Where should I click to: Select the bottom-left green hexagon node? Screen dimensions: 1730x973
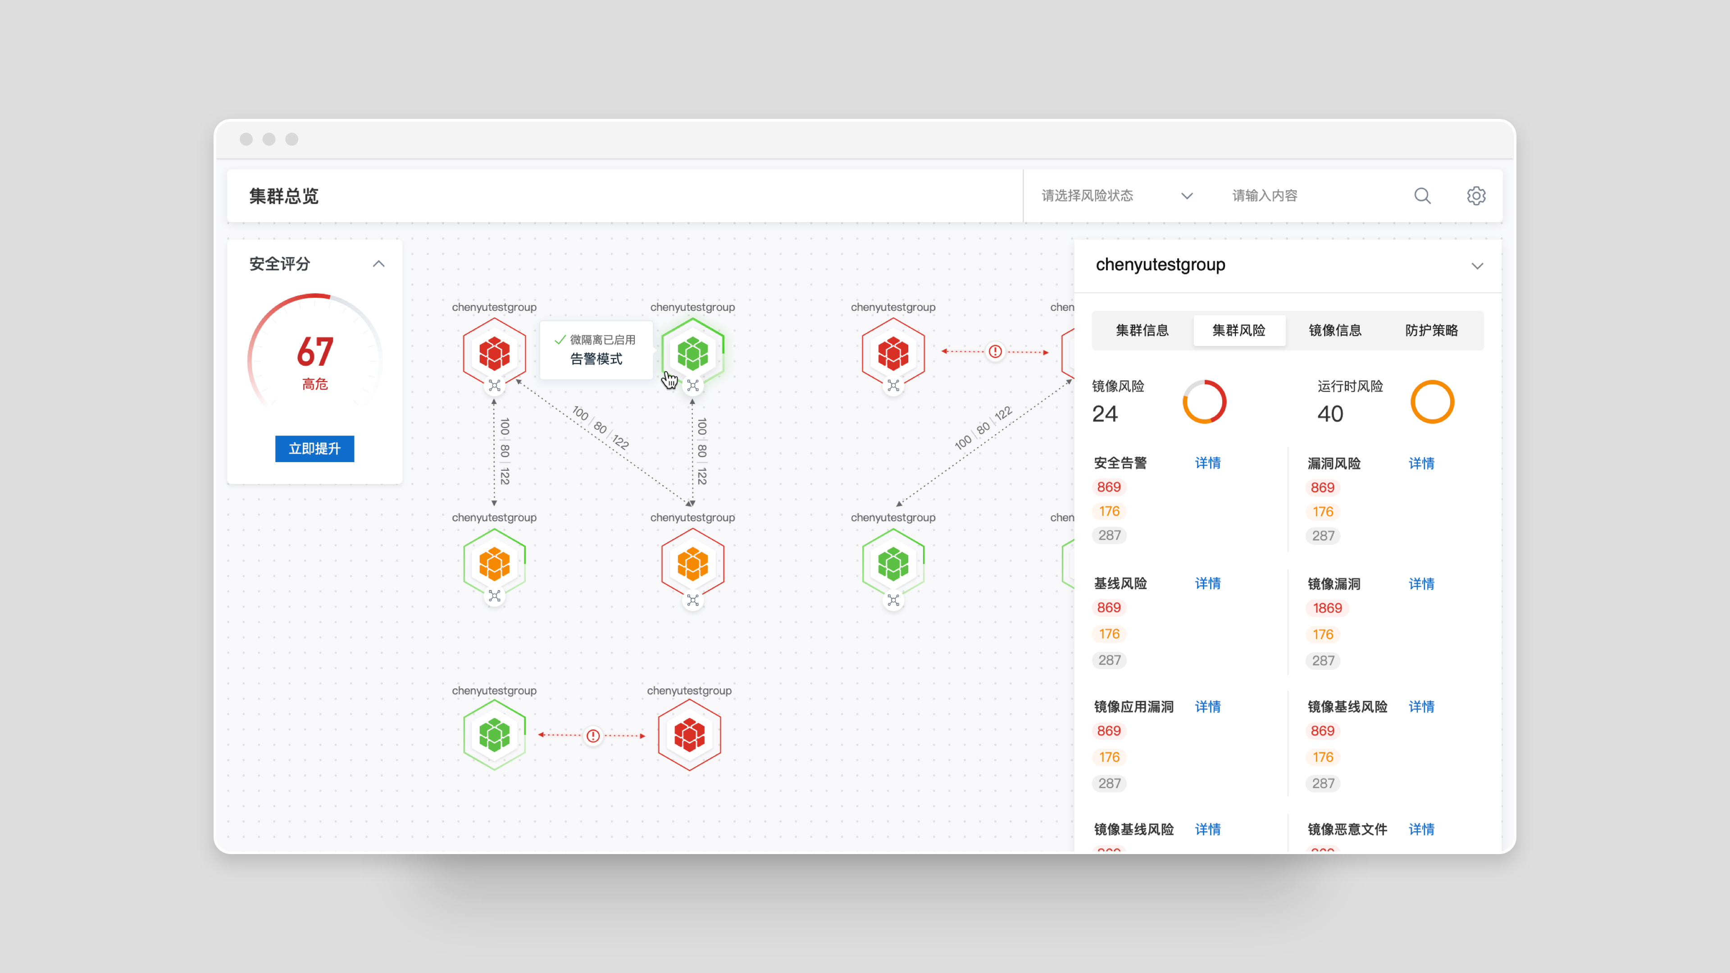494,735
